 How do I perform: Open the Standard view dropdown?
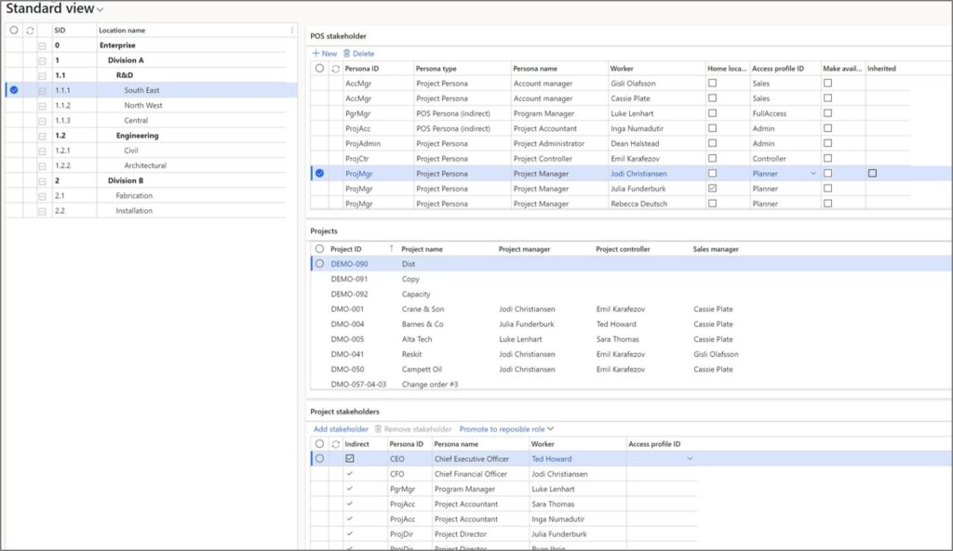[100, 9]
